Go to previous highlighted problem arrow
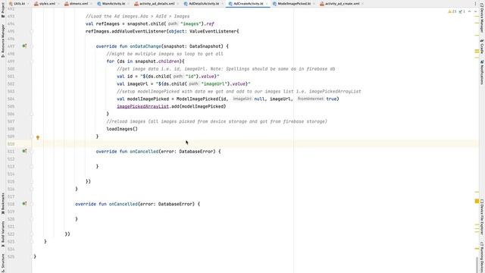 point(470,11)
